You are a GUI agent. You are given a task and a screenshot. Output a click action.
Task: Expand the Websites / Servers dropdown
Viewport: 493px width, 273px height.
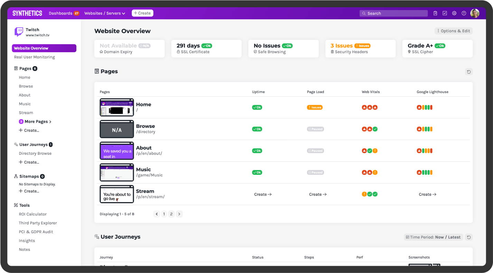pyautogui.click(x=104, y=13)
